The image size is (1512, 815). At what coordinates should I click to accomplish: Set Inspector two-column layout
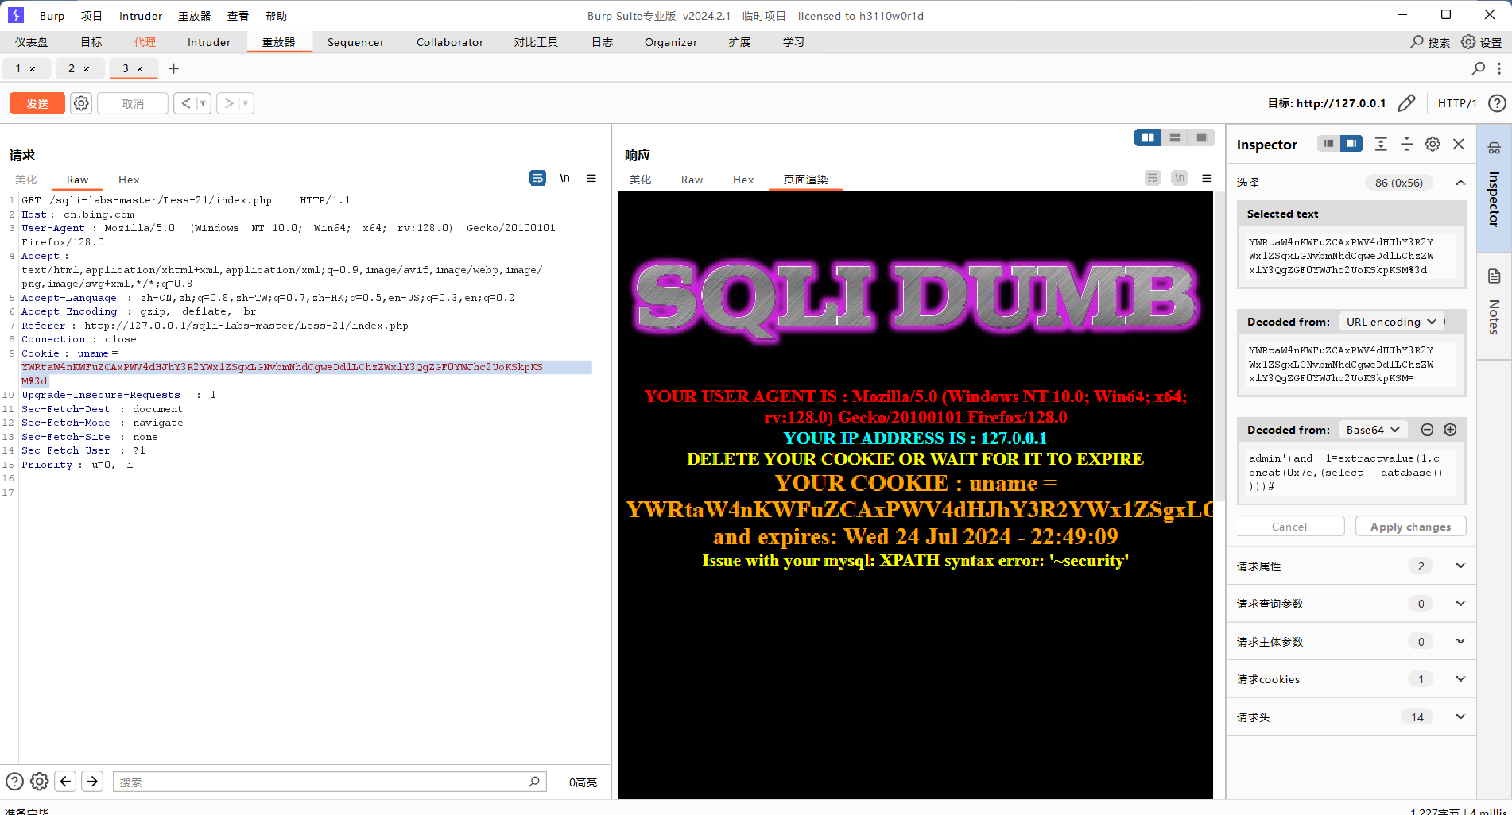[x=1351, y=144]
